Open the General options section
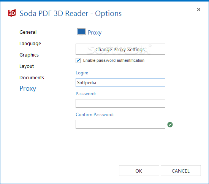 pyautogui.click(x=28, y=32)
